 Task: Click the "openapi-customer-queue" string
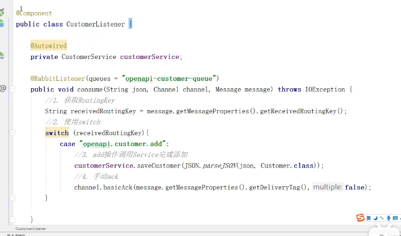tap(170, 78)
